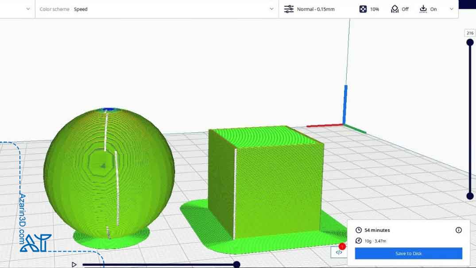Play the layer simulation
Viewport: 476px width, 268px height.
(74, 264)
